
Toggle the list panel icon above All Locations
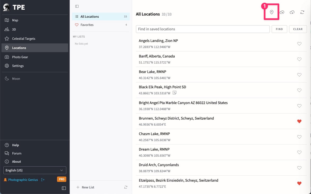click(77, 6)
